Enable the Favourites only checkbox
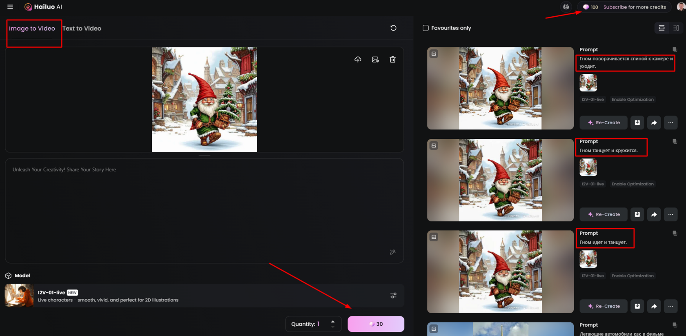 [x=425, y=28]
